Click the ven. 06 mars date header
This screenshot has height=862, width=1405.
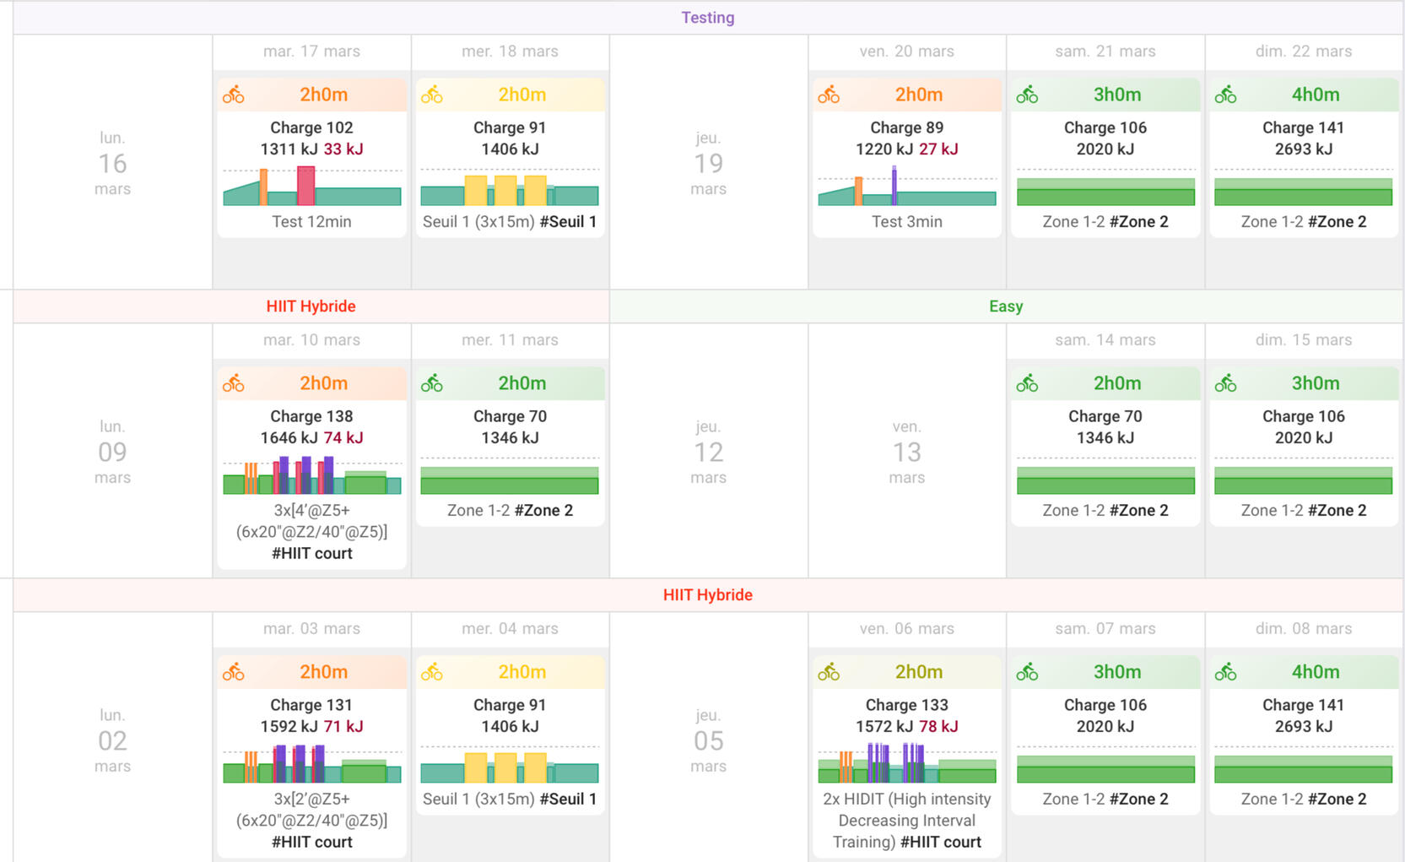(907, 629)
